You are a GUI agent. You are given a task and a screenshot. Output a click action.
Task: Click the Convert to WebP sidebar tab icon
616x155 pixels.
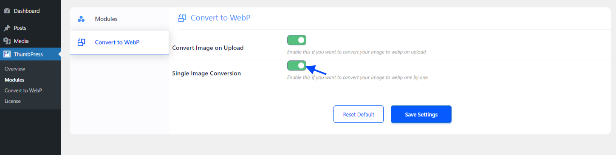click(81, 42)
